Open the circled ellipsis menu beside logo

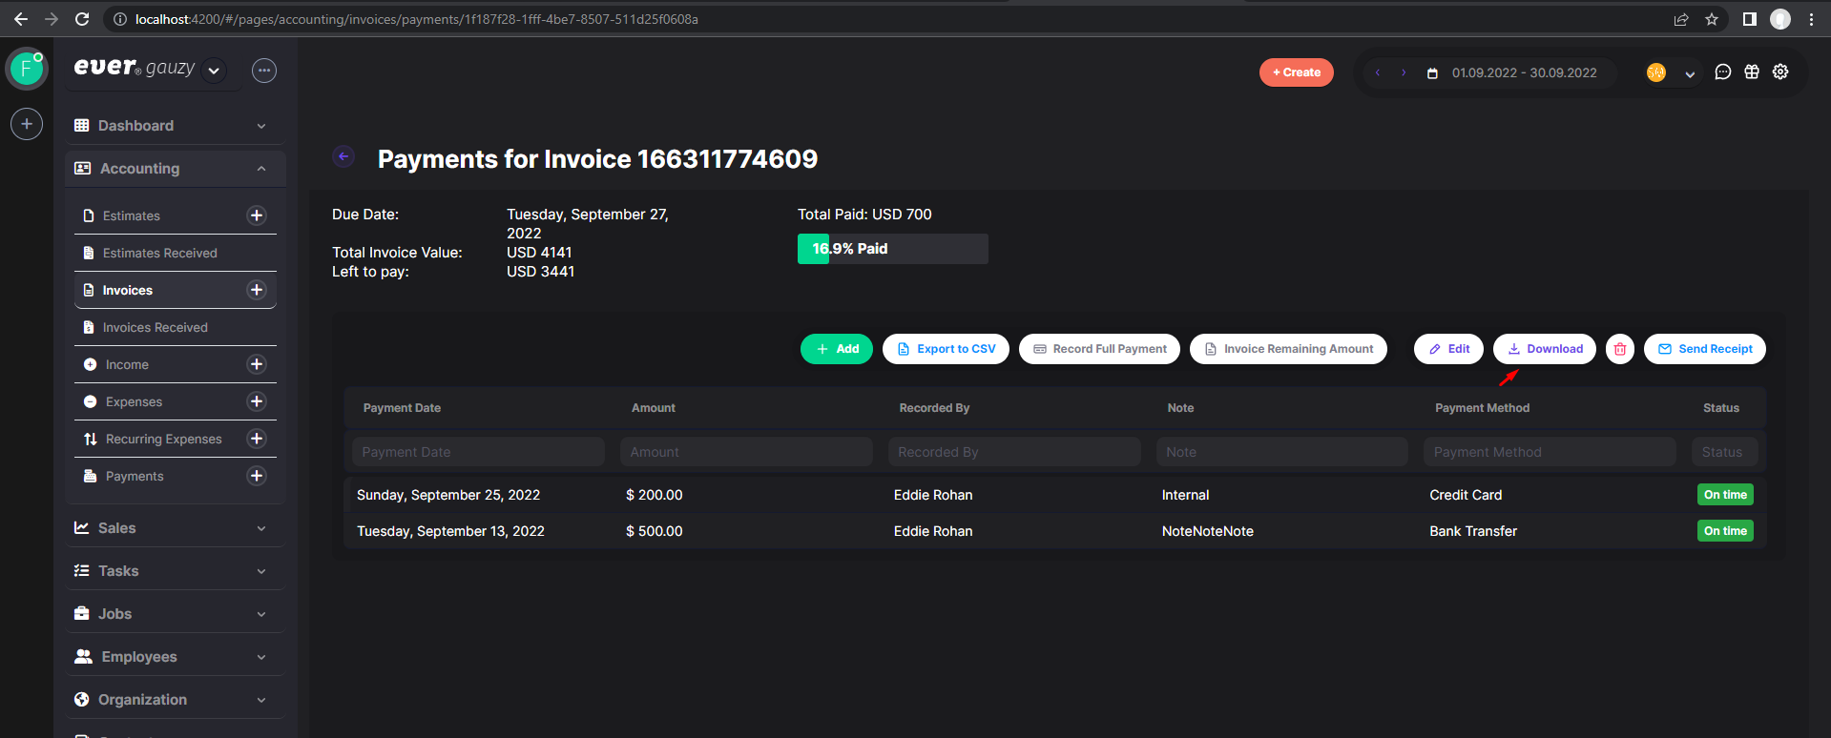(264, 71)
